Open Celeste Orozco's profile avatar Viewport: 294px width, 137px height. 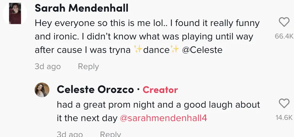[x=42, y=90]
